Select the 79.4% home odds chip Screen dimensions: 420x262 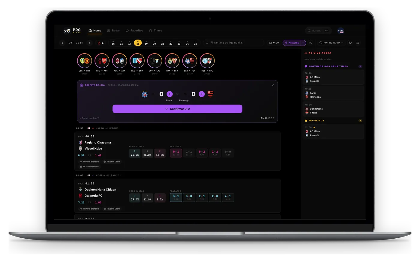(135, 198)
